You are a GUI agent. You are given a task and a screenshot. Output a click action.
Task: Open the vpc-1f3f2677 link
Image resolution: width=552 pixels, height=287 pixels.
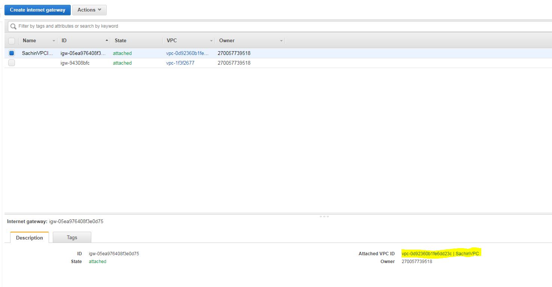point(180,63)
